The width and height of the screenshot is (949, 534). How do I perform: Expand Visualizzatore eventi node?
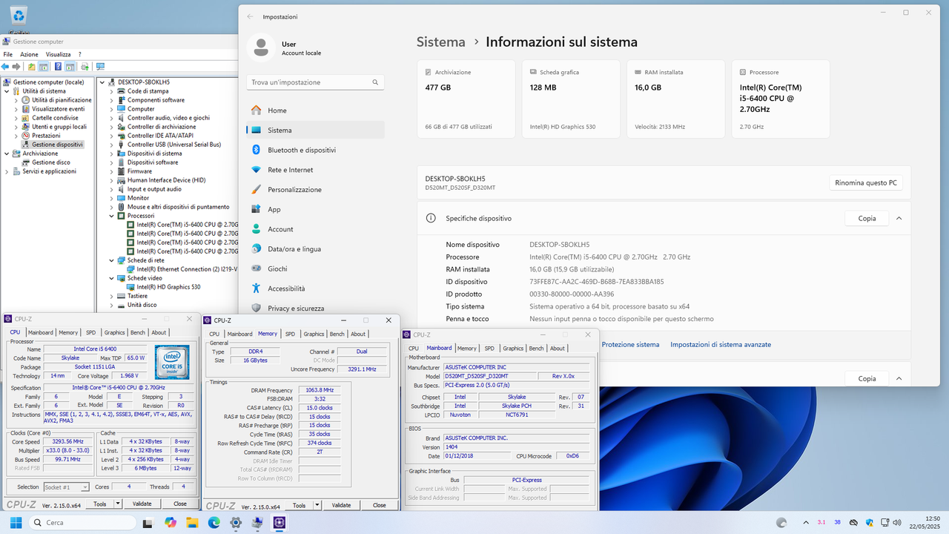[16, 109]
